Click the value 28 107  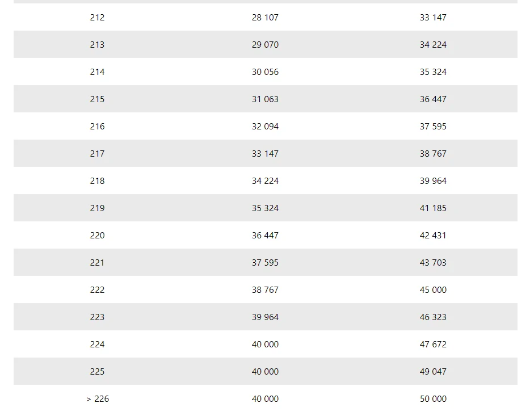tap(265, 17)
